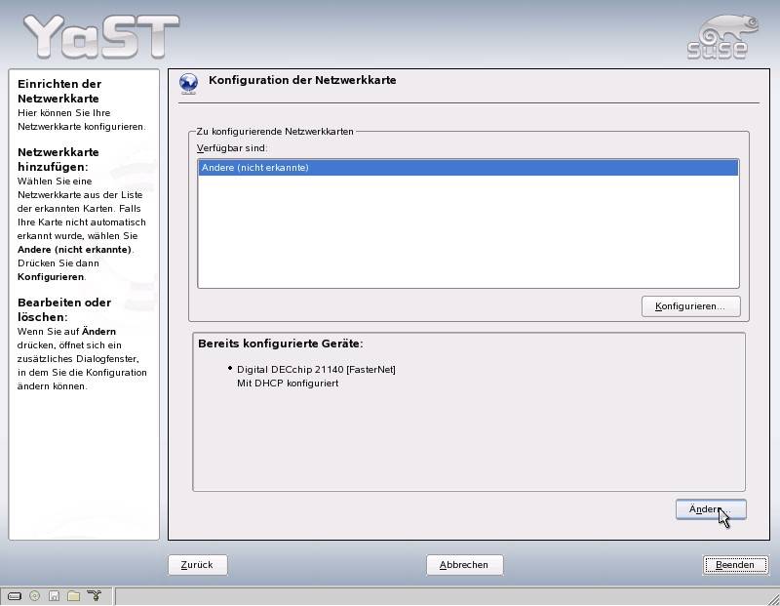Click the floppy disk status icon
This screenshot has height=606, width=780.
pos(54,595)
